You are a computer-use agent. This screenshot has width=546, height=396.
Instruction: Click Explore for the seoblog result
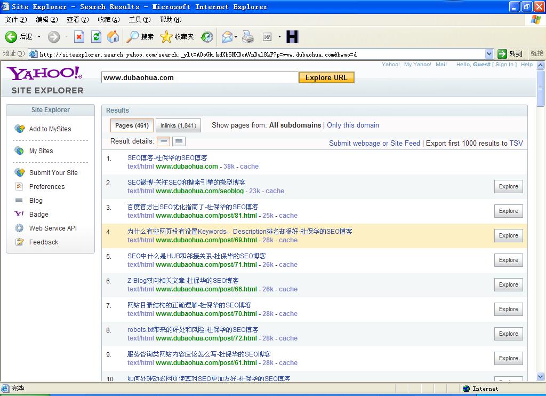point(508,186)
